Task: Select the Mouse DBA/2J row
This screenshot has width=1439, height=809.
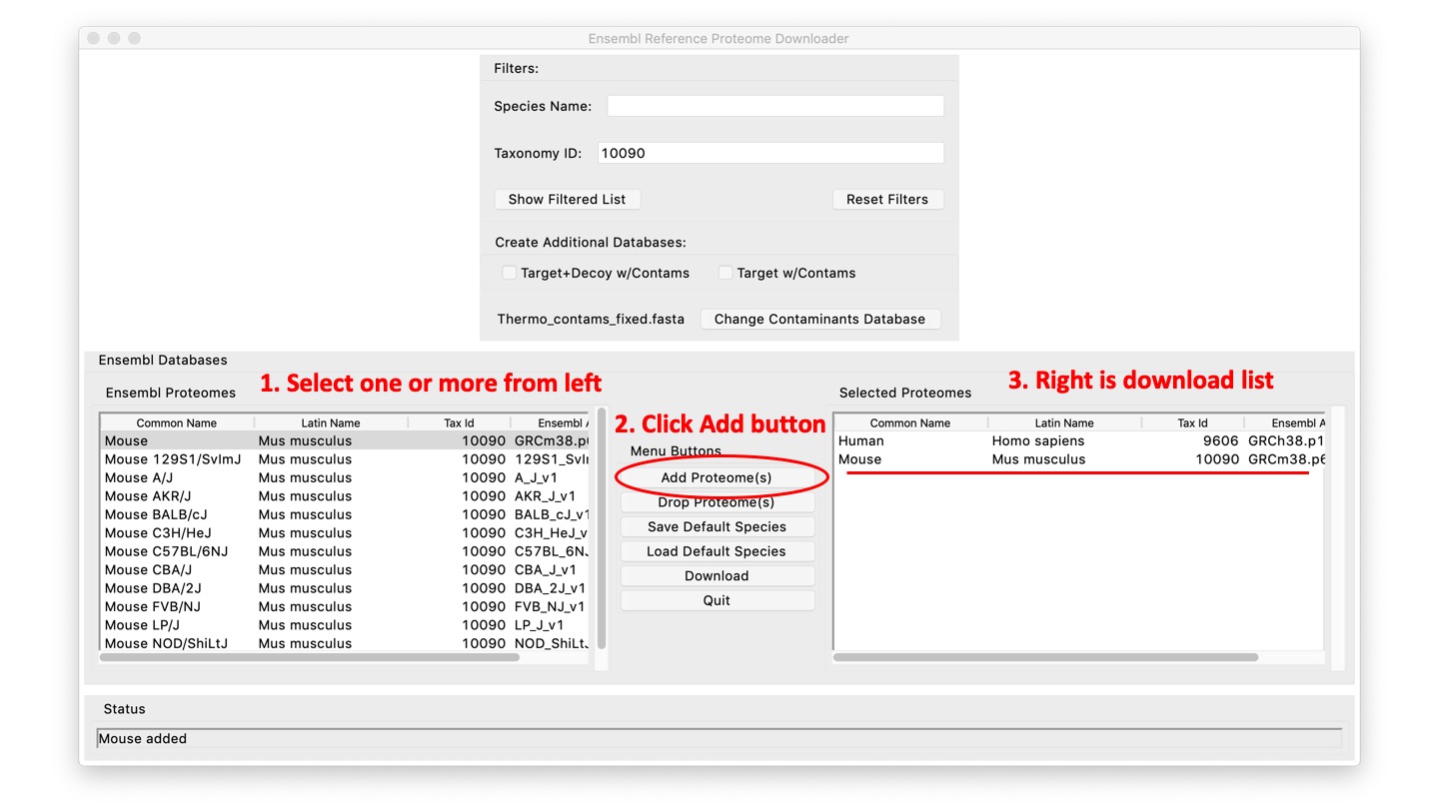Action: pos(346,588)
